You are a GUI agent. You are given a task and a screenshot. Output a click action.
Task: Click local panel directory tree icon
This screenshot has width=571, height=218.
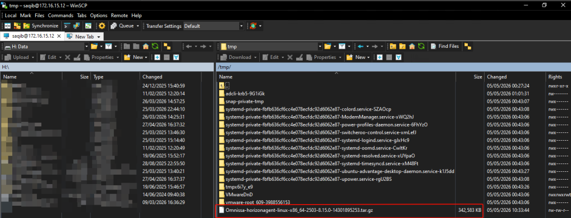click(x=167, y=47)
